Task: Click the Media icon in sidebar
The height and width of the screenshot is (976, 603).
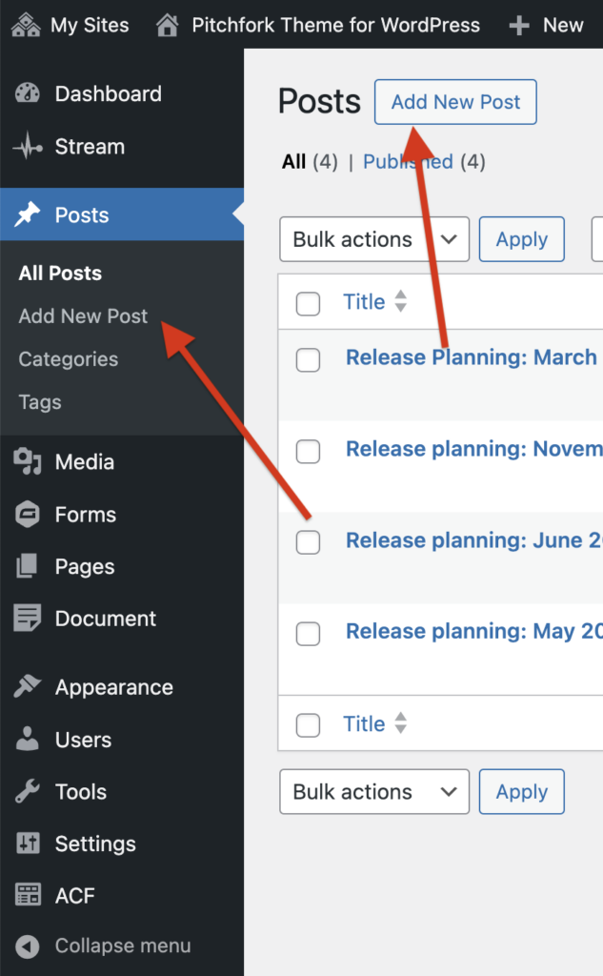Action: pyautogui.click(x=28, y=462)
